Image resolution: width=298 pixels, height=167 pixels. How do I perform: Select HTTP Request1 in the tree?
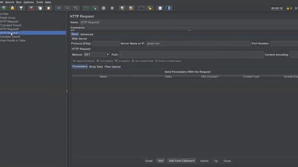9,21
